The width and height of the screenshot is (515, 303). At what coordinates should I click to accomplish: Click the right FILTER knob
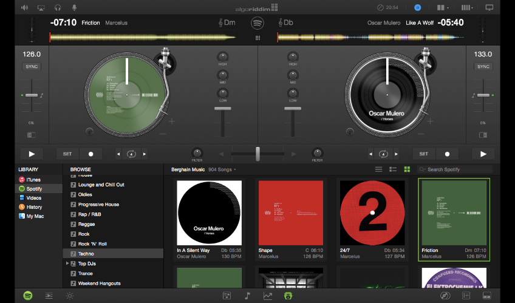tap(317, 153)
